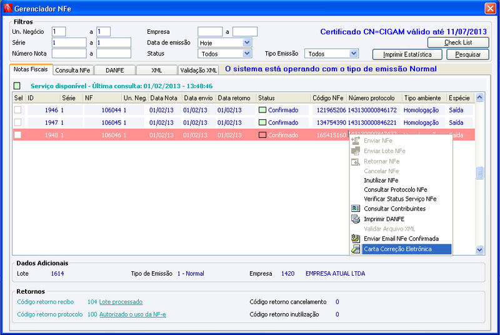The height and width of the screenshot is (335, 500).
Task: Select Consultar Contribuintes menu entry
Action: [x=395, y=209]
